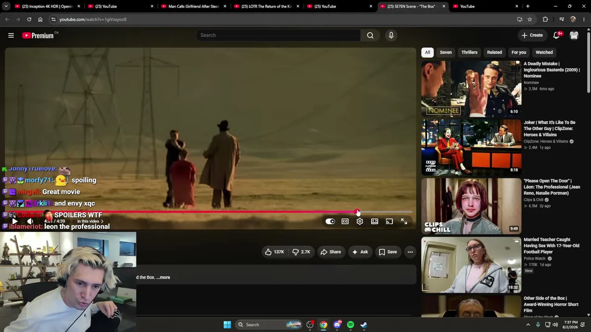591x332 pixels.
Task: Open the notifications bell
Action: (x=557, y=35)
